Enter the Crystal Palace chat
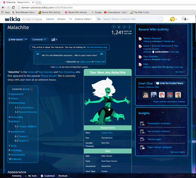Viewport: 196px width, 178px height. (x=170, y=83)
